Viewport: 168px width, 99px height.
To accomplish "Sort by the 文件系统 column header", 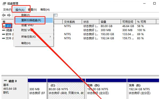I will click(72, 22).
